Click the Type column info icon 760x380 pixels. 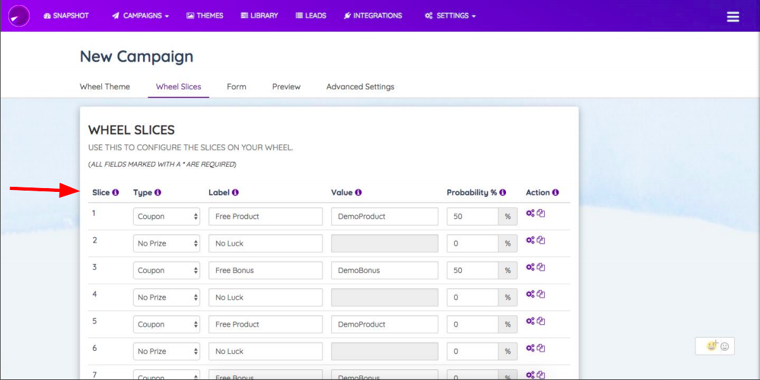pyautogui.click(x=158, y=193)
